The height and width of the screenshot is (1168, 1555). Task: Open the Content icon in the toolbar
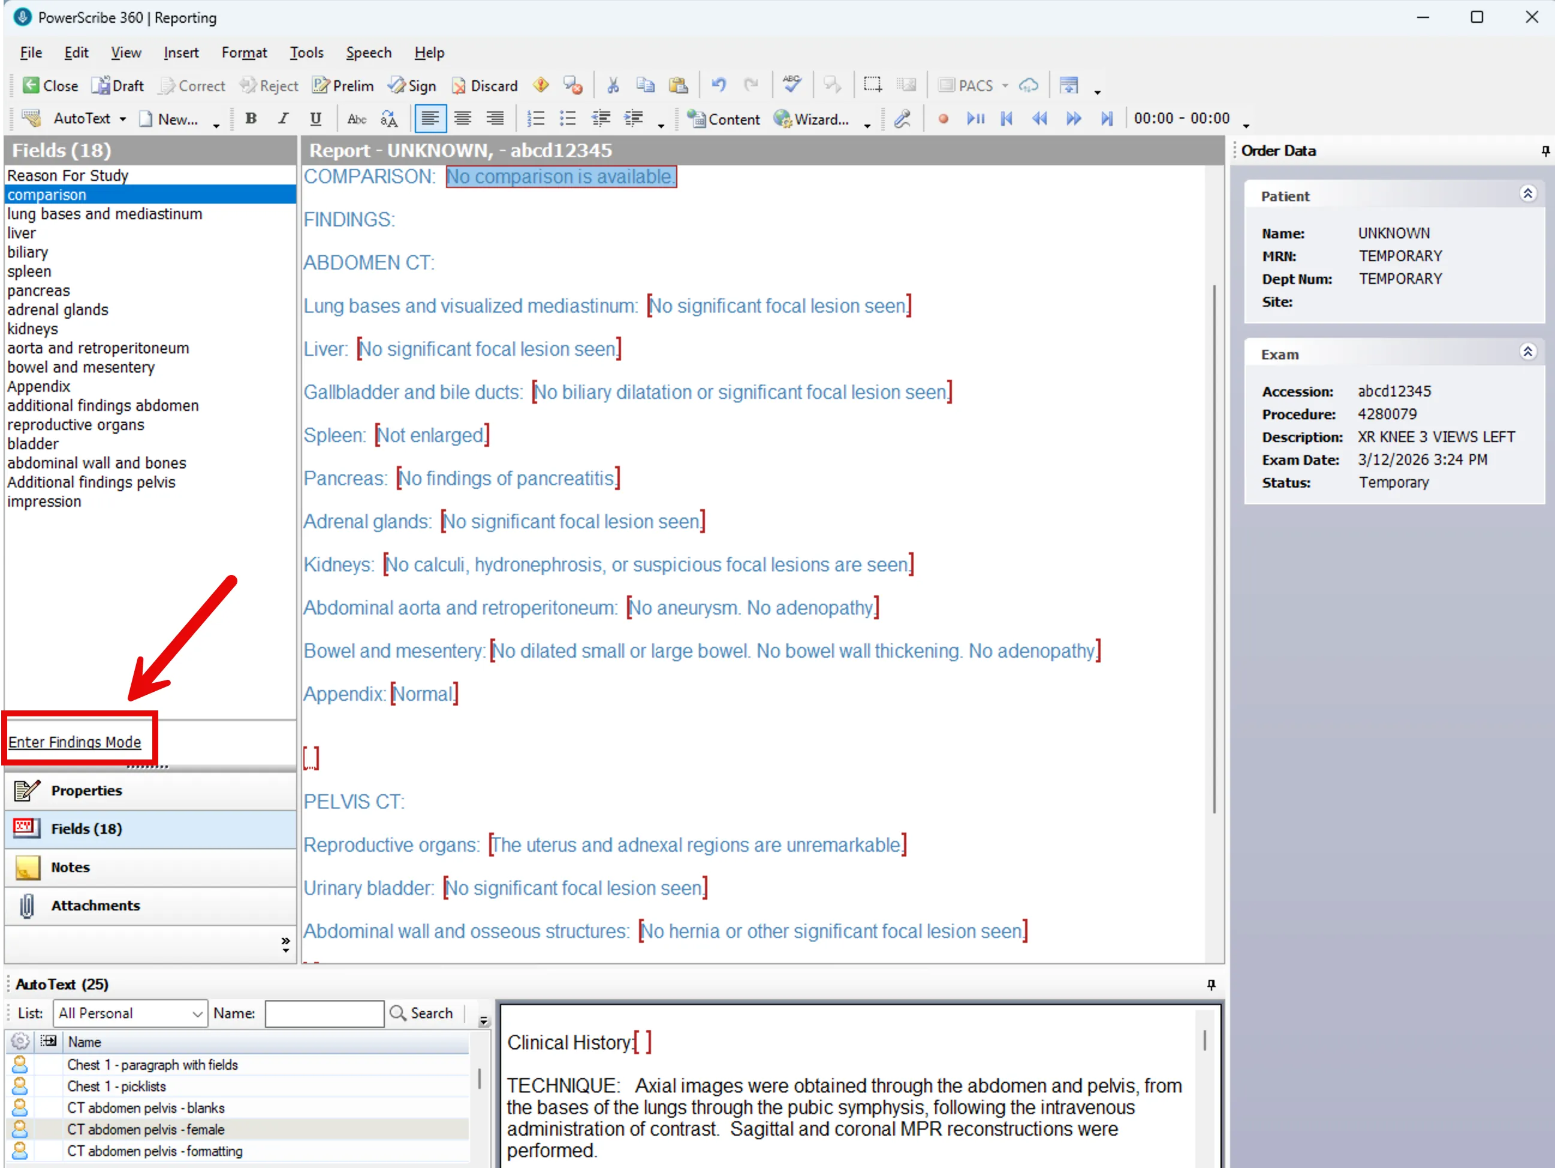click(x=724, y=119)
